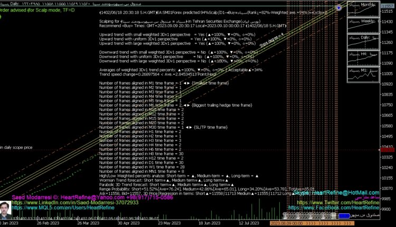Open the Monthly mini chart thumbnail

coord(362,13)
